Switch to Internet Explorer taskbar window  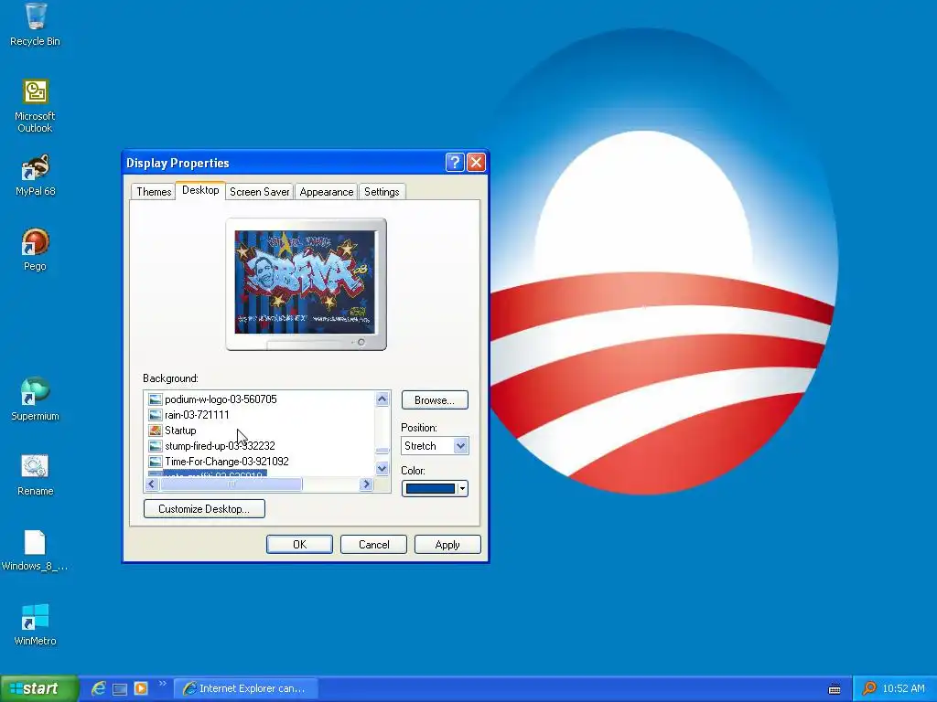coord(245,688)
